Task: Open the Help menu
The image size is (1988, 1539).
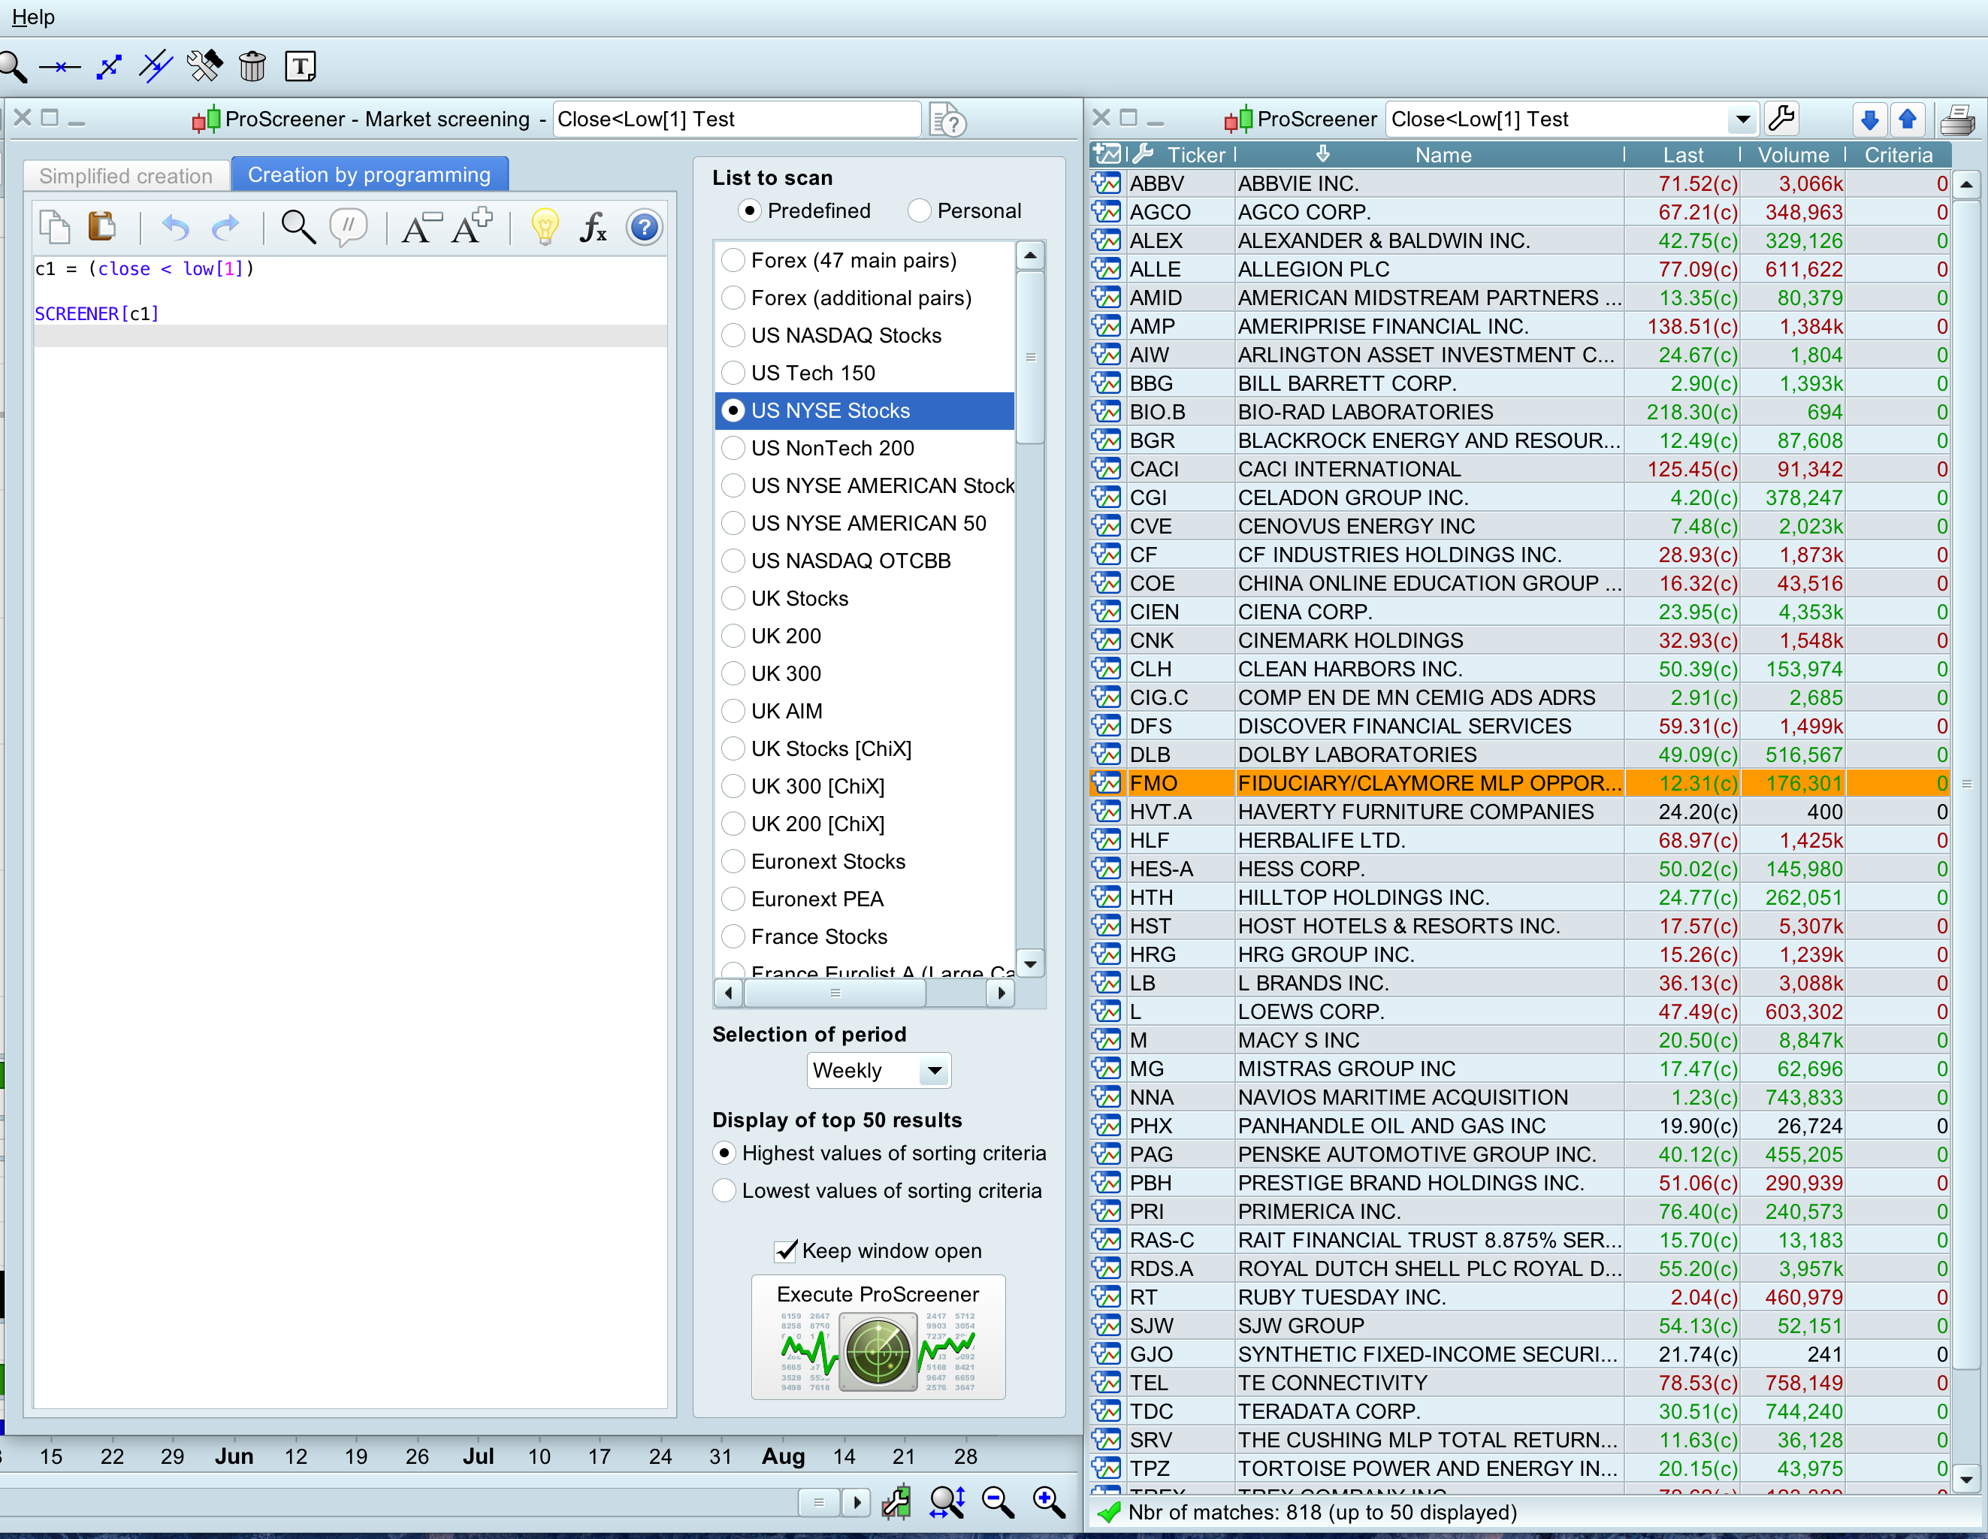Action: click(33, 17)
